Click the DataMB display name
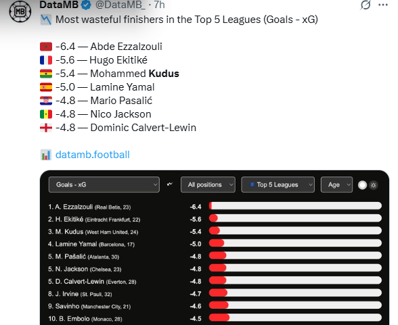The width and height of the screenshot is (398, 325). (59, 5)
